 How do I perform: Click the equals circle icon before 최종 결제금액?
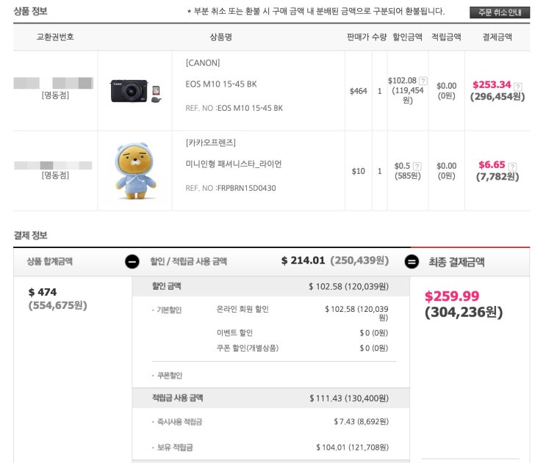[x=412, y=261]
